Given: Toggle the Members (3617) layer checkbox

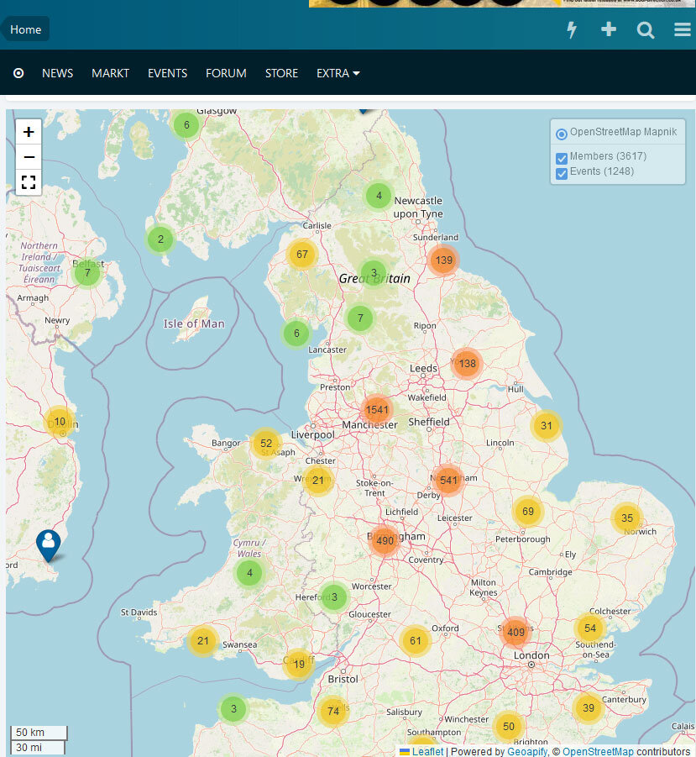Looking at the screenshot, I should click(562, 158).
